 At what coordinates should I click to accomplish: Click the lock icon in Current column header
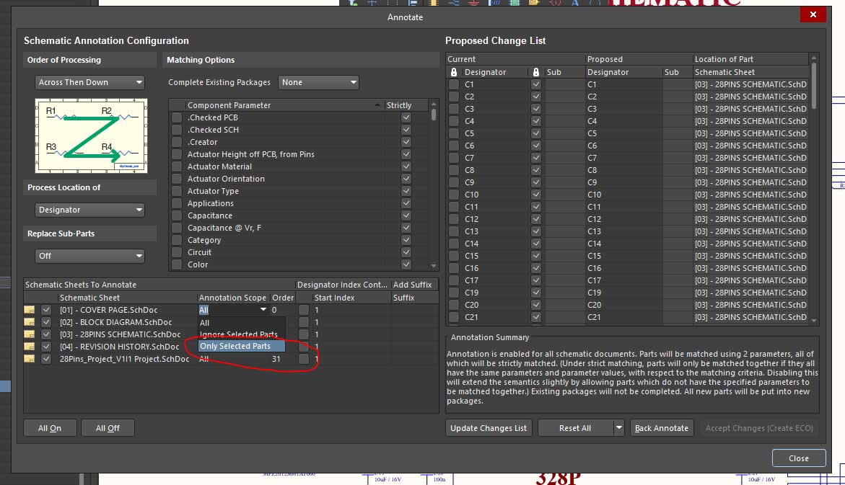pos(454,72)
